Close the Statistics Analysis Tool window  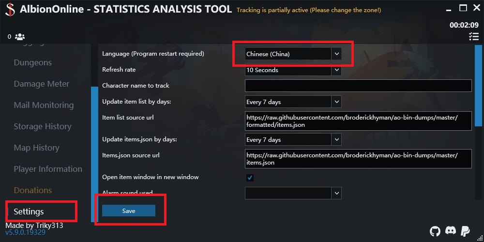pyautogui.click(x=477, y=8)
